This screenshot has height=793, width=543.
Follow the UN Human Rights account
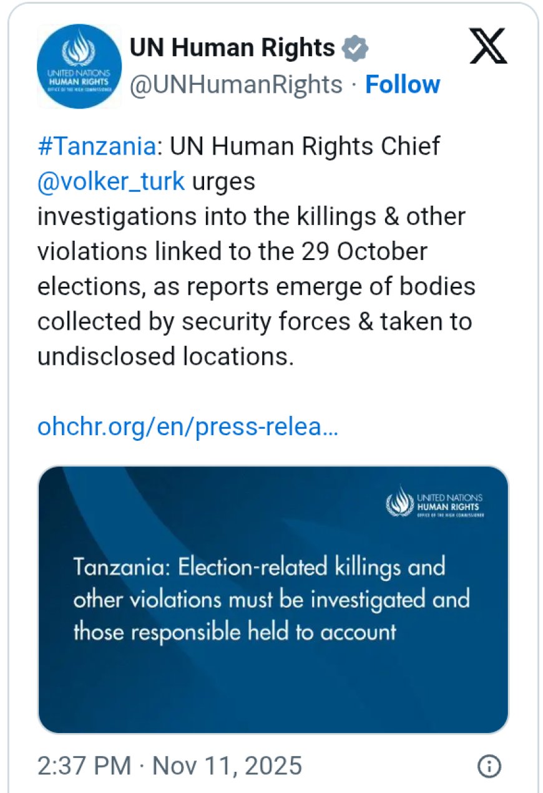(403, 84)
